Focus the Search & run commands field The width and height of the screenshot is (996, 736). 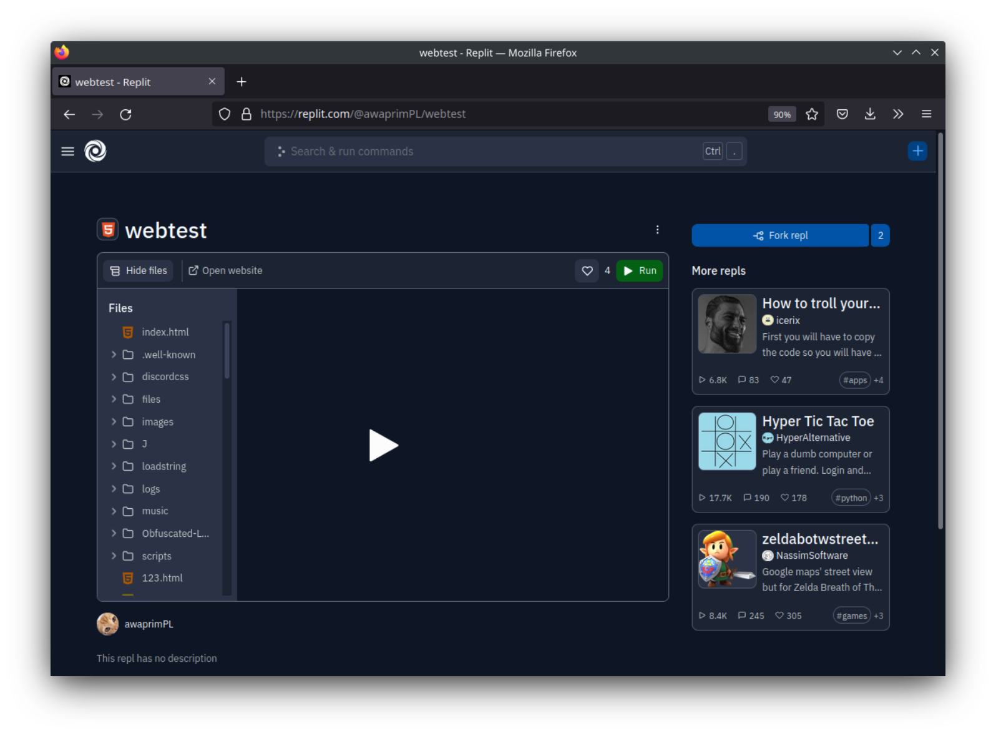[x=505, y=151]
